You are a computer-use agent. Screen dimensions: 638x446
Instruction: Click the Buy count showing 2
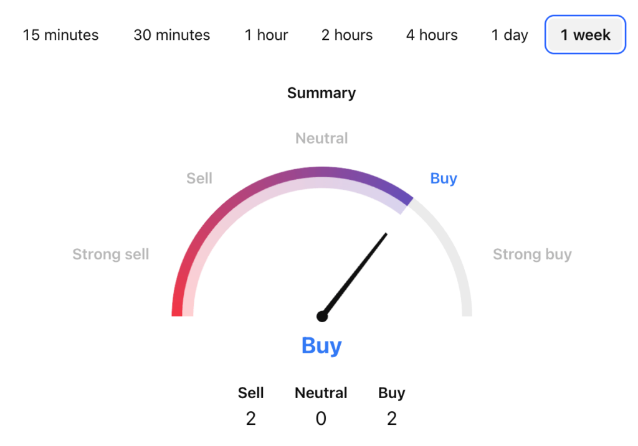(x=391, y=419)
